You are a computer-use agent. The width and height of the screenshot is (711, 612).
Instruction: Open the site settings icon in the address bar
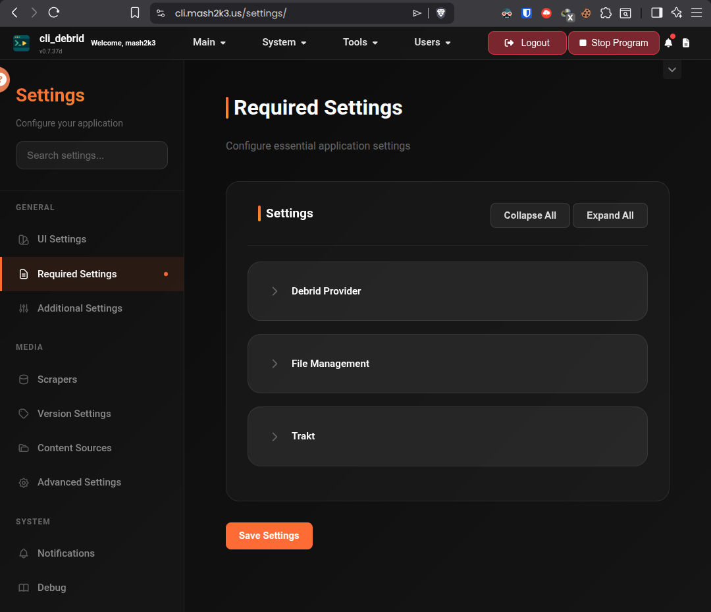(x=161, y=13)
